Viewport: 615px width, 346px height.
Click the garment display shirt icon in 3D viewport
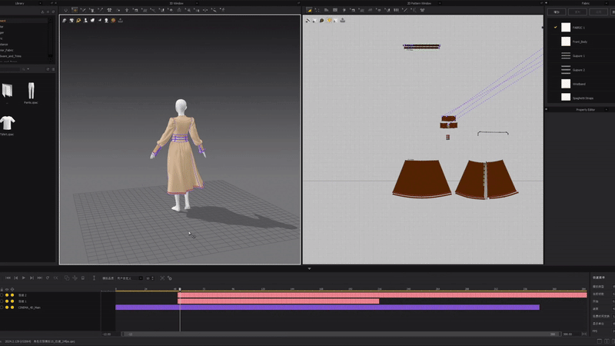[71, 21]
